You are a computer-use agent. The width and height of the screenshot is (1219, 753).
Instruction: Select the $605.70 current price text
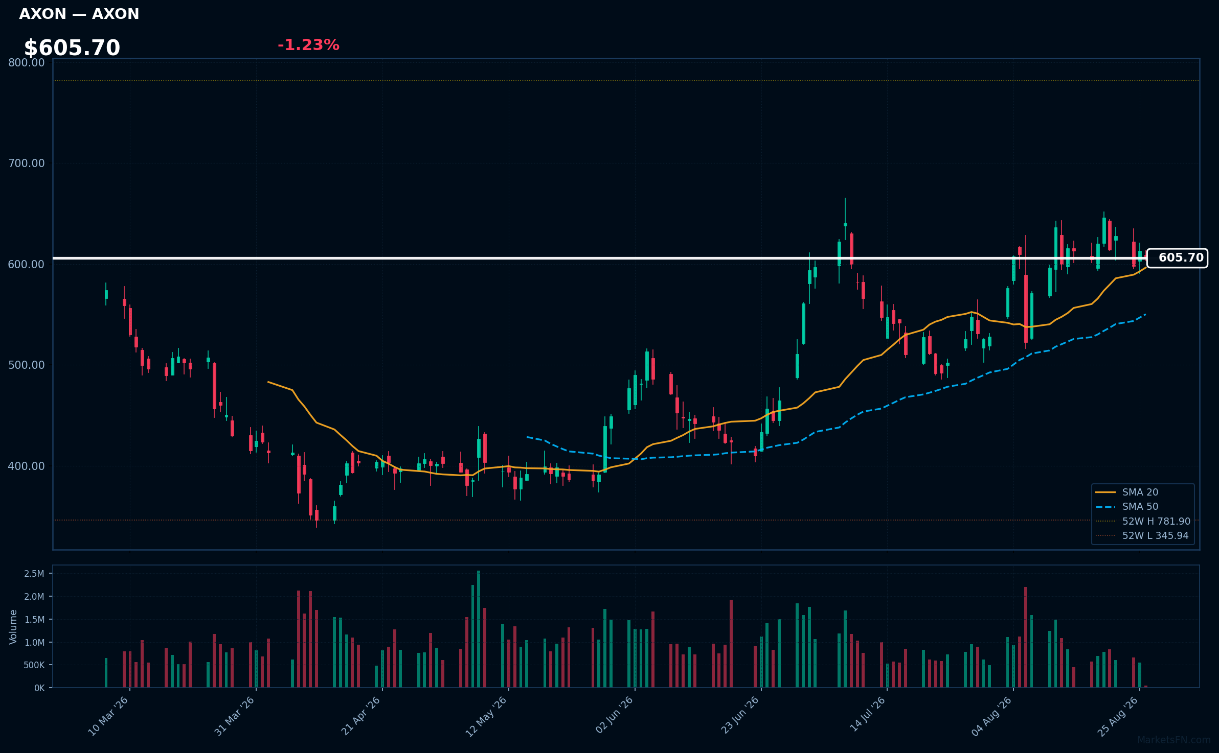pyautogui.click(x=72, y=48)
